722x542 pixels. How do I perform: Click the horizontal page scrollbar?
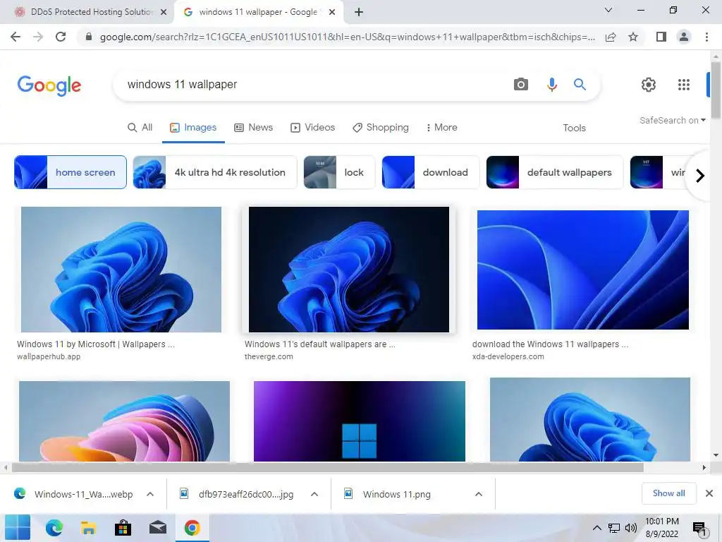[x=327, y=467]
